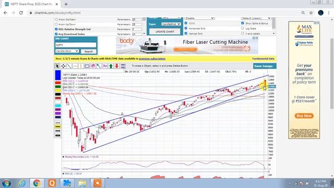Open the file explorer folder in taskbar
This screenshot has height=188, width=334.
point(82,183)
